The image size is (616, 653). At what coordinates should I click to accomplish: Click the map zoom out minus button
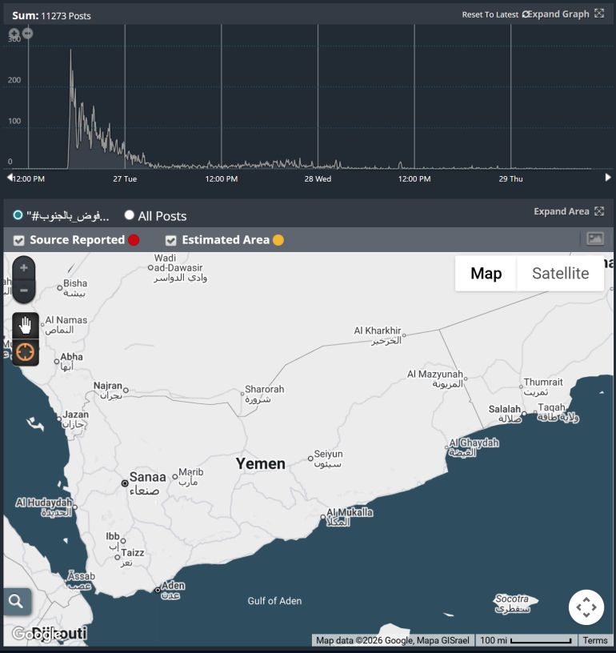click(24, 290)
